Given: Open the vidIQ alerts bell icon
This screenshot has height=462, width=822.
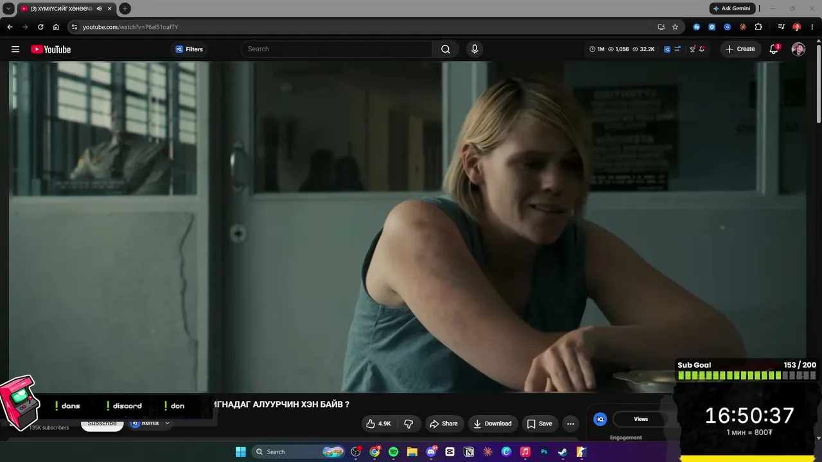Looking at the screenshot, I should pyautogui.click(x=702, y=49).
